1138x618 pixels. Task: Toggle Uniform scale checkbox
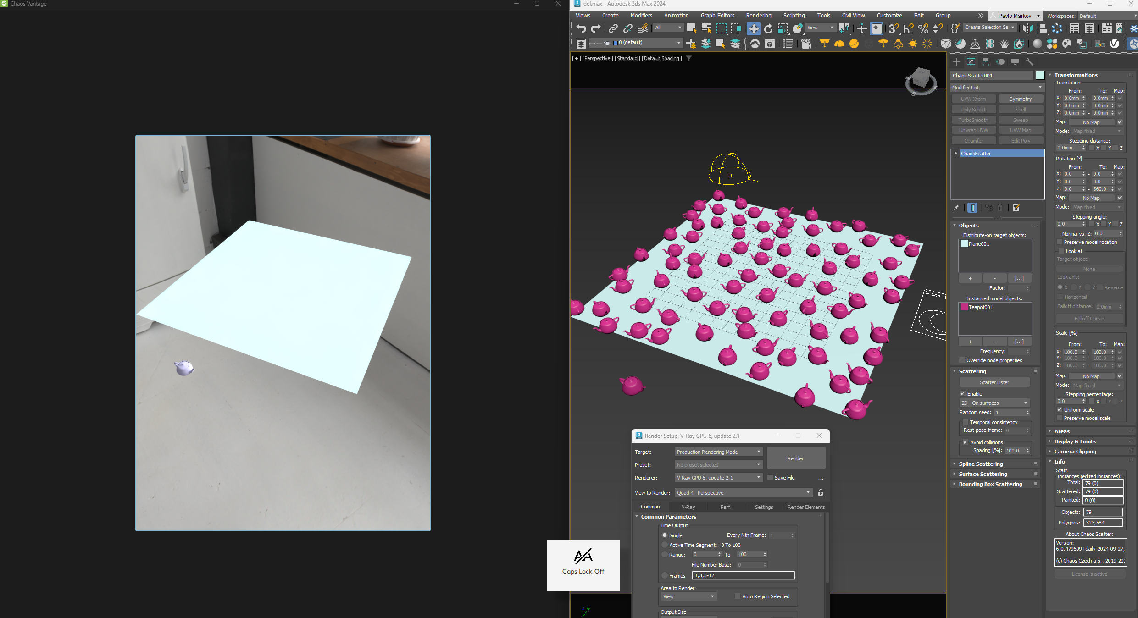[x=1060, y=410]
